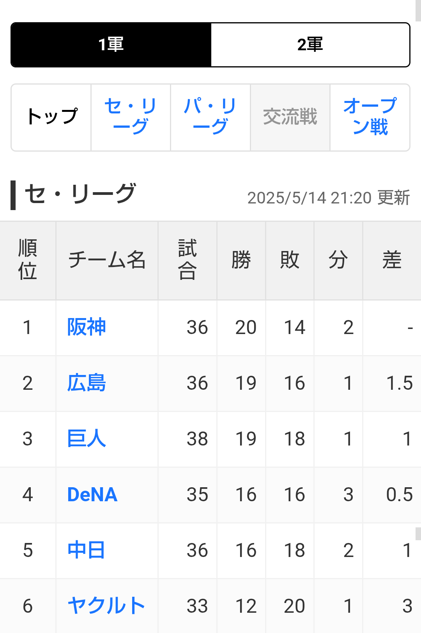Open the 広島 team link
421x633 pixels.
87,383
